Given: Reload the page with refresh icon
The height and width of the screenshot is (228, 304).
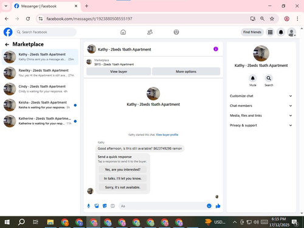Looking at the screenshot, I should [x=28, y=19].
